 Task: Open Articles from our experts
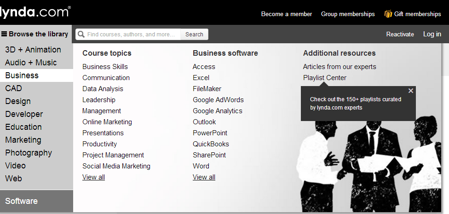(x=340, y=67)
